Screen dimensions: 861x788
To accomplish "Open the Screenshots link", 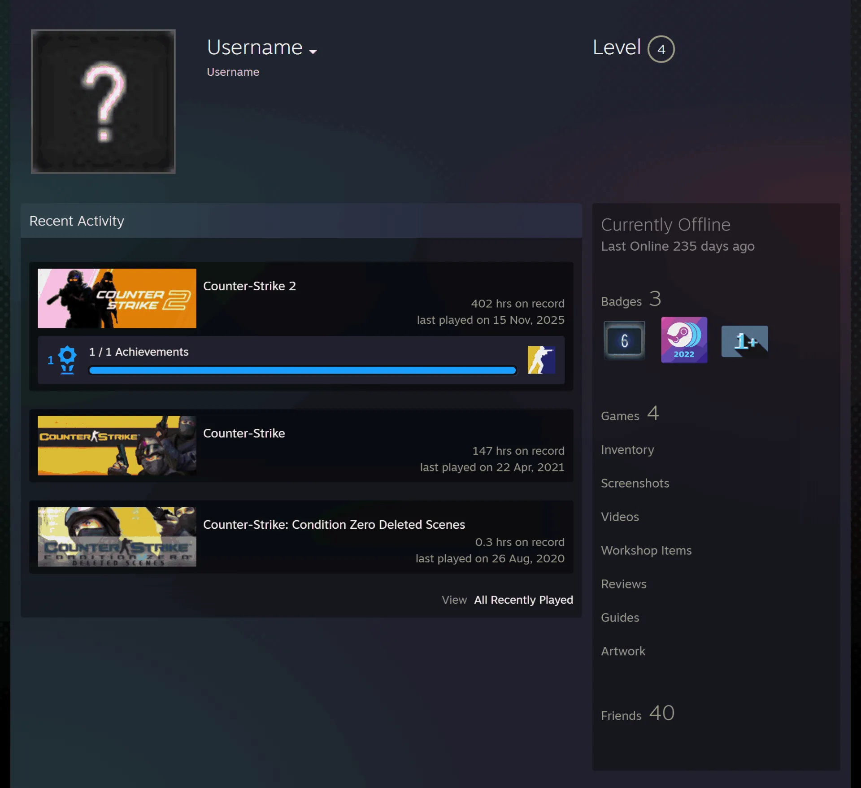I will click(635, 483).
